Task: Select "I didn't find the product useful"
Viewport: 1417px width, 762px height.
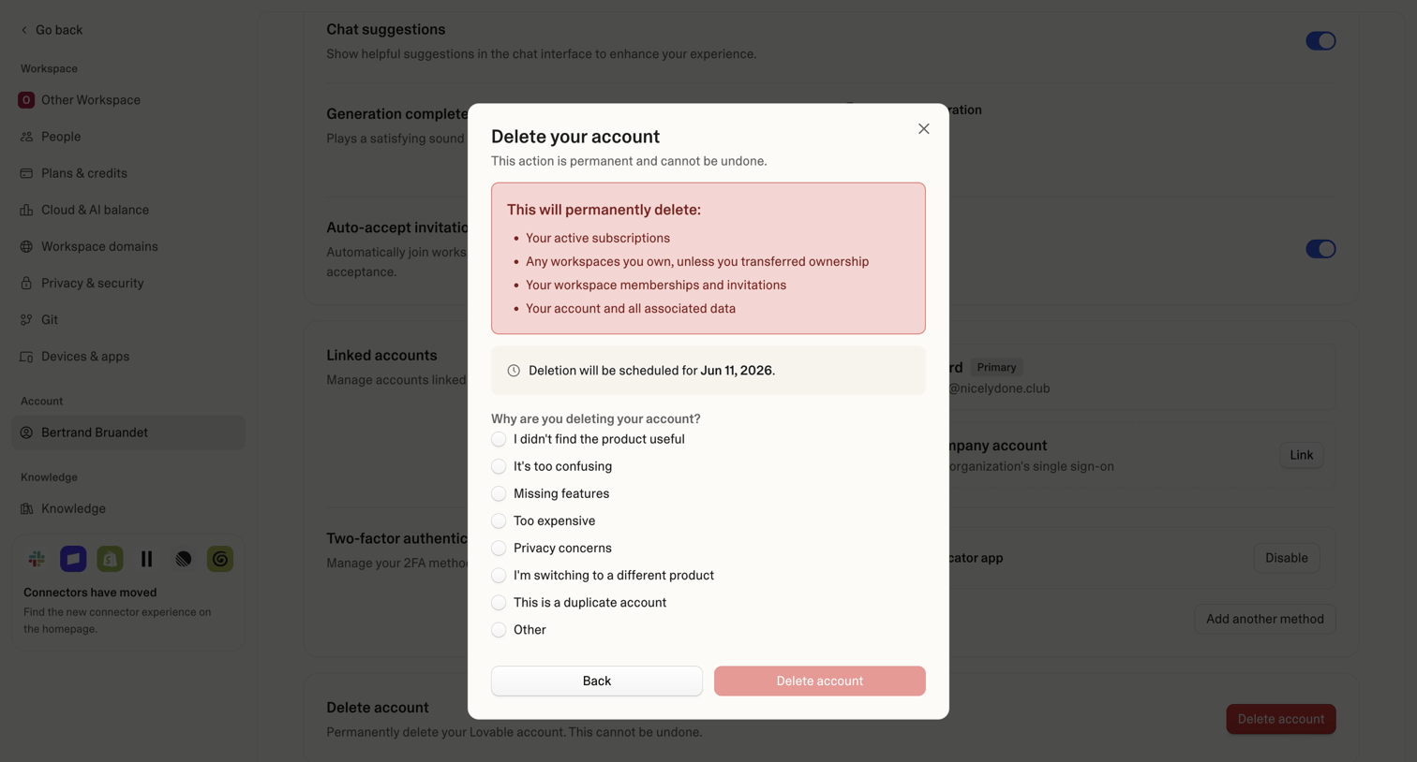Action: tap(499, 439)
